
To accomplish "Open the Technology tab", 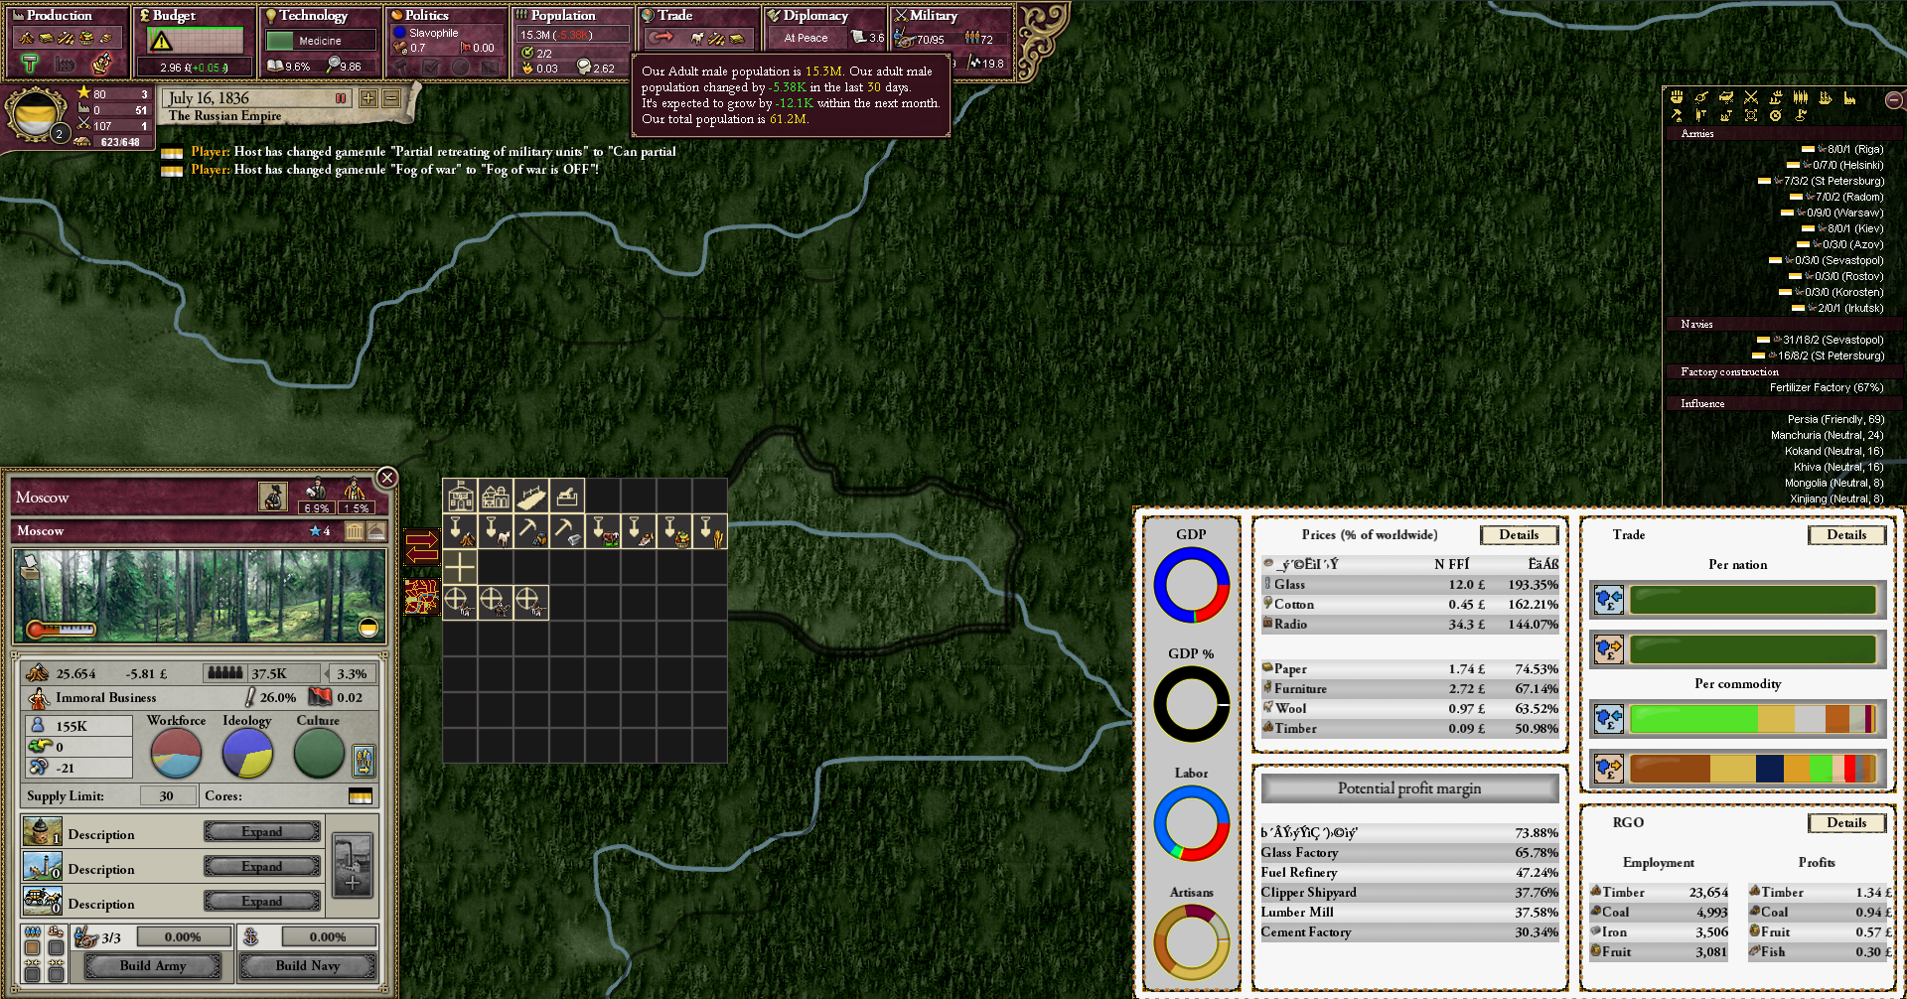I will 321,42.
